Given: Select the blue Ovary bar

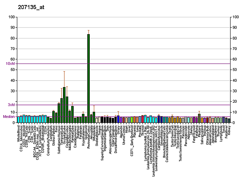Looking at the screenshot, I should coord(118,119).
